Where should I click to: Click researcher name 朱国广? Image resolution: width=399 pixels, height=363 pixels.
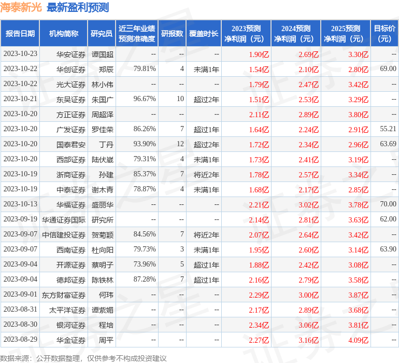pyautogui.click(x=102, y=100)
